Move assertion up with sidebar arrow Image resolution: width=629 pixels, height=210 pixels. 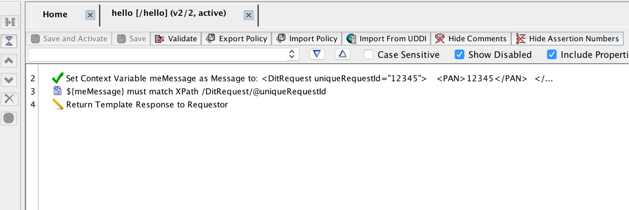pos(9,61)
